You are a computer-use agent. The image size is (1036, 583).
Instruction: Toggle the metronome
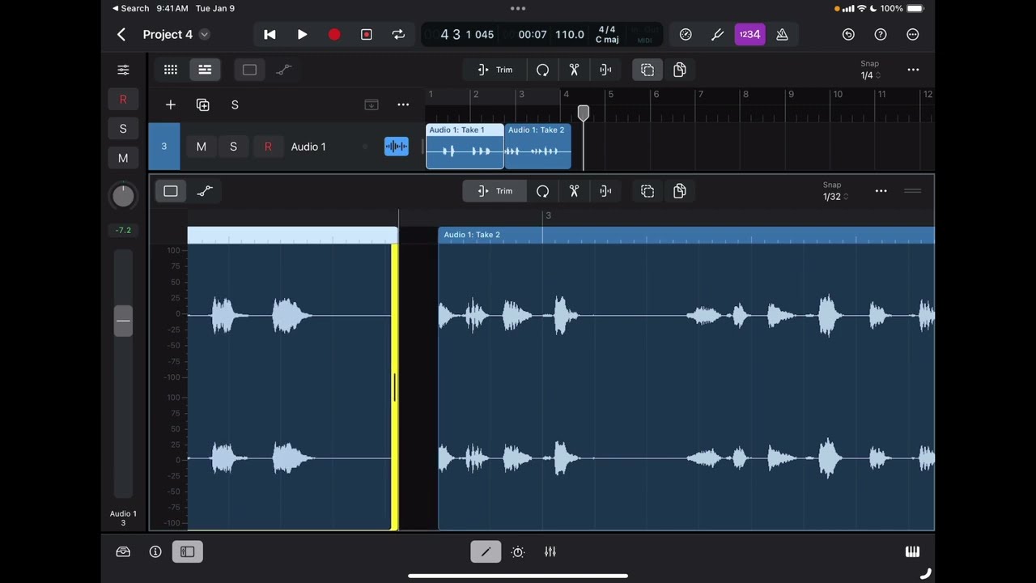click(782, 34)
